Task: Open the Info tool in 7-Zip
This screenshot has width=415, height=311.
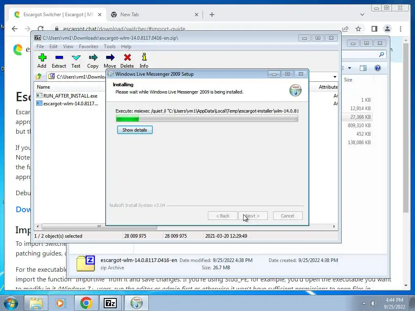Action: (144, 61)
